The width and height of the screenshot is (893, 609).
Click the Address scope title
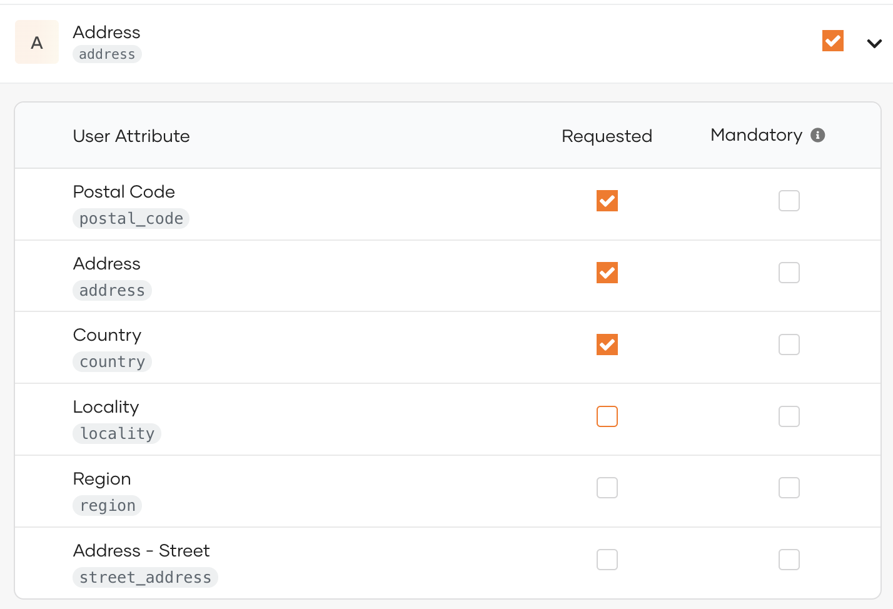pos(107,32)
